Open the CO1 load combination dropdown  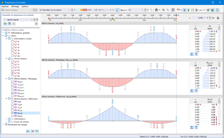(108, 10)
